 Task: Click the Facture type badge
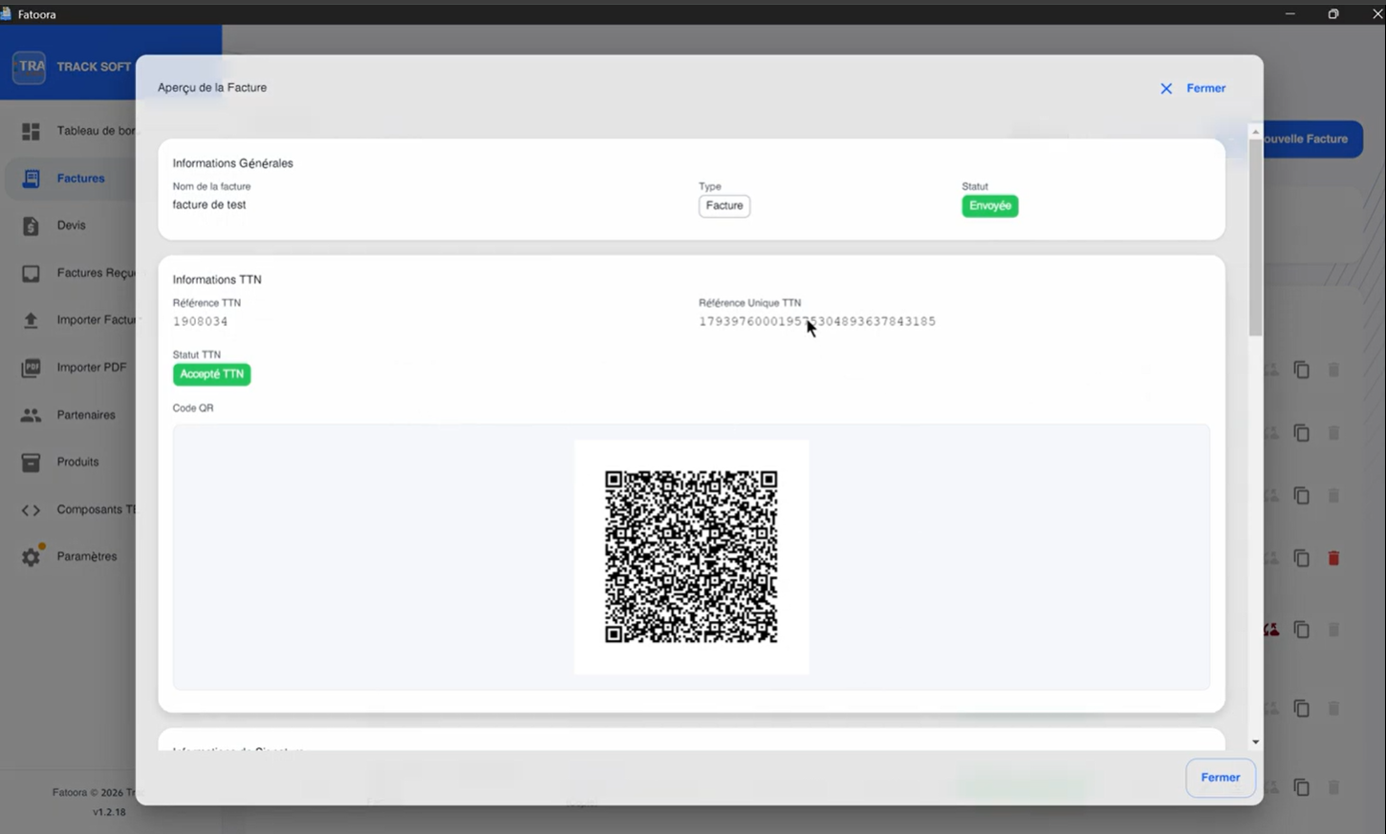coord(725,205)
